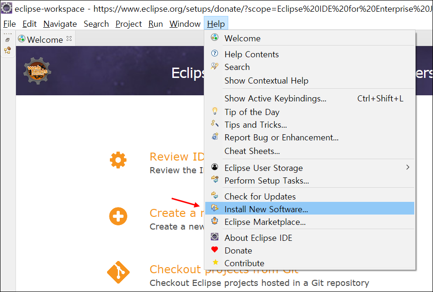Select Tip of the Day entry

pos(309,112)
